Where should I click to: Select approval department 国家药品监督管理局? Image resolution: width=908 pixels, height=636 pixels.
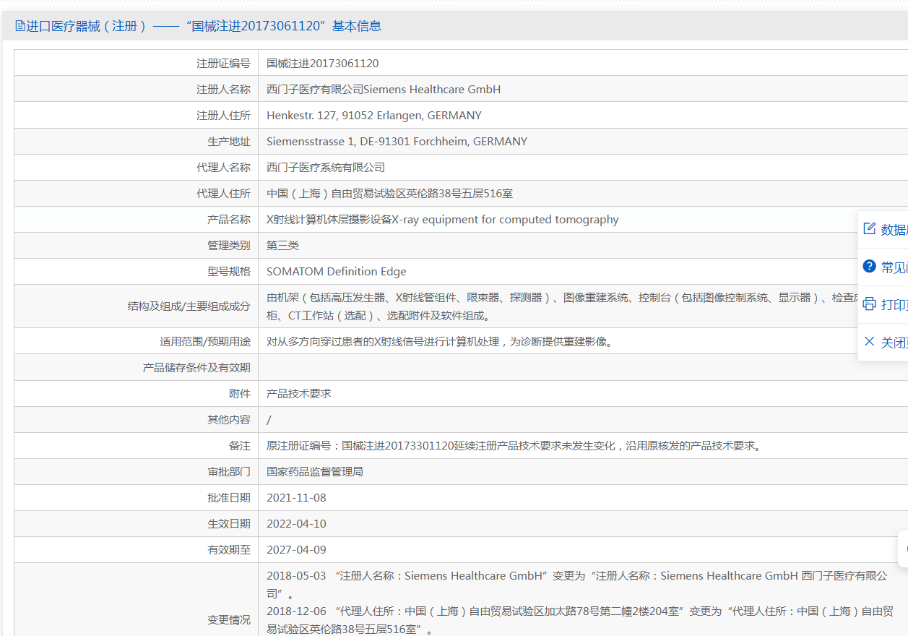[x=314, y=472]
